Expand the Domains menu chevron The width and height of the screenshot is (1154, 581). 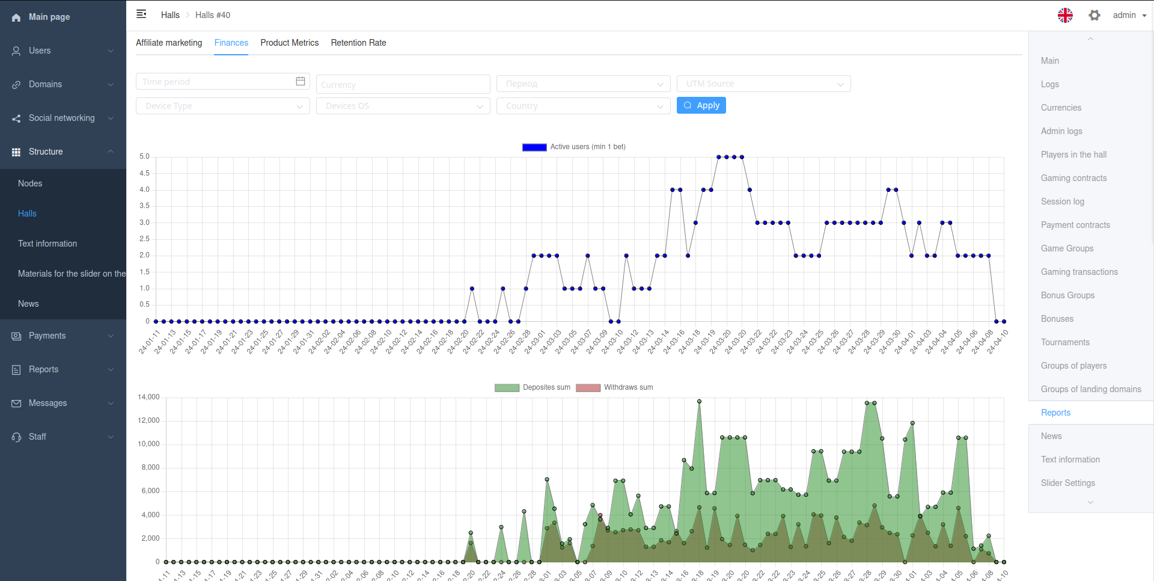(111, 85)
